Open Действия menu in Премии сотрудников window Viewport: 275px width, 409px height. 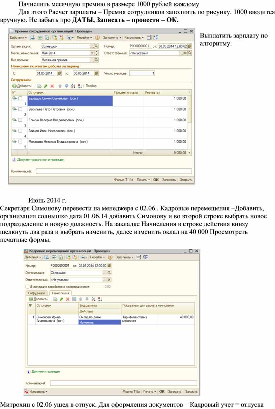click(x=19, y=38)
